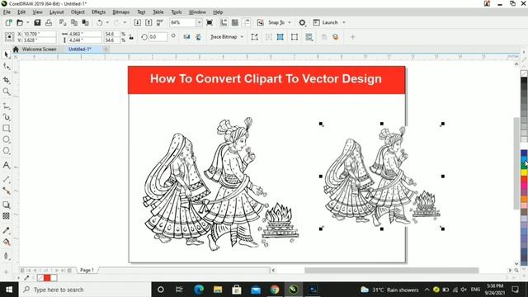This screenshot has width=528, height=297.
Task: Pick the blue swatch in color palette
Action: (524, 153)
